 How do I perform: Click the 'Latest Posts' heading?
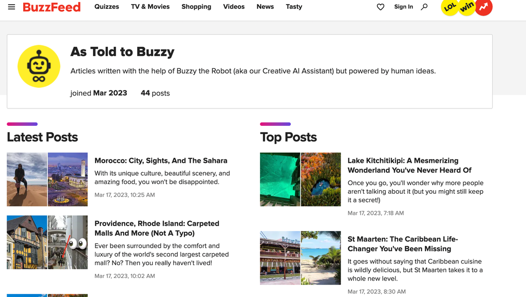42,137
